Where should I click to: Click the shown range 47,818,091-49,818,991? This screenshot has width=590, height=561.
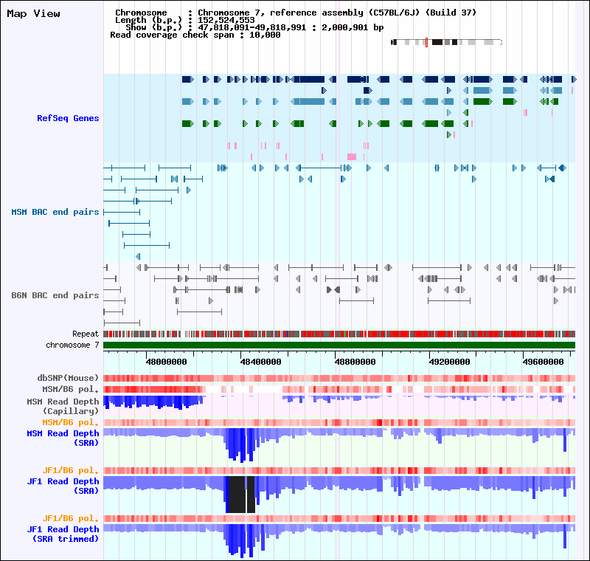point(252,27)
